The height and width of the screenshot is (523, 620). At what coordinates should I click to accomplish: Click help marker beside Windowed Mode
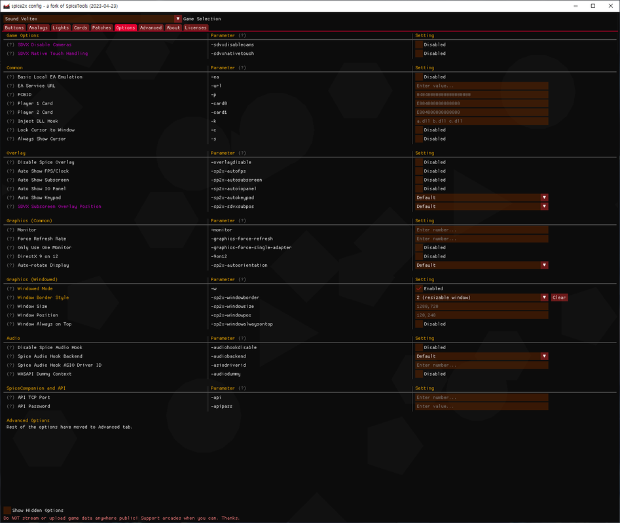click(10, 288)
